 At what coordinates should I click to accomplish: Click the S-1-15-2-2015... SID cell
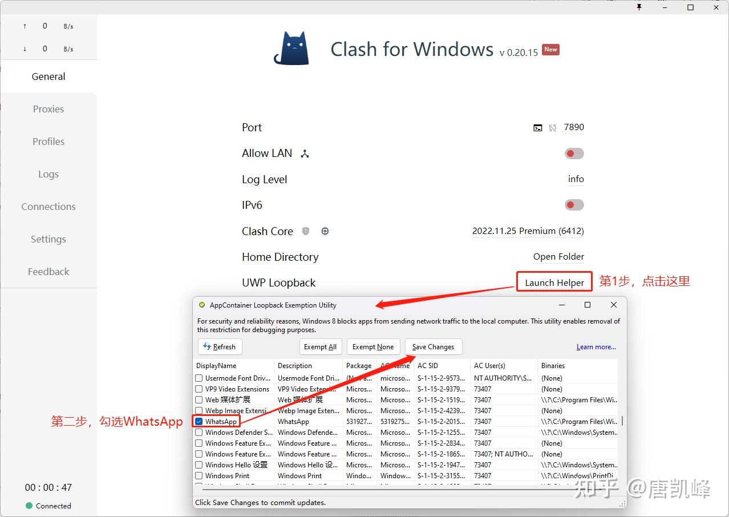(442, 422)
